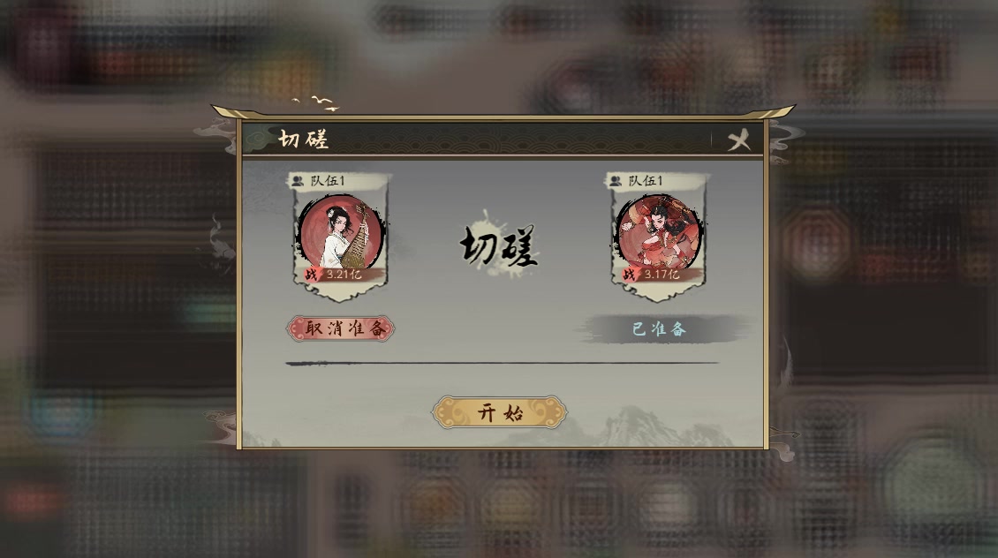This screenshot has width=998, height=558.
Task: Click the 取消准备 button
Action: point(341,328)
